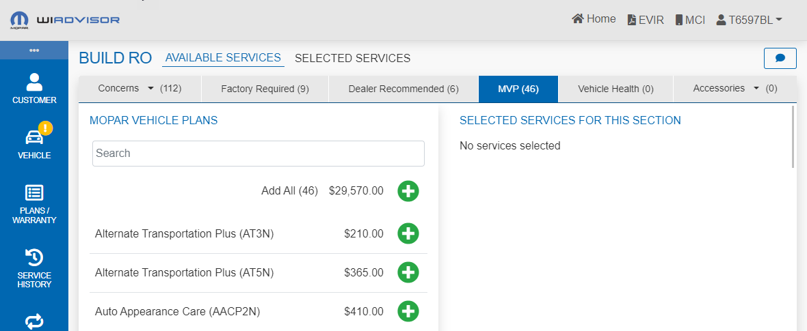The height and width of the screenshot is (331, 807).
Task: Add Alternate Transportation Plus (AT3N) plan
Action: (408, 233)
